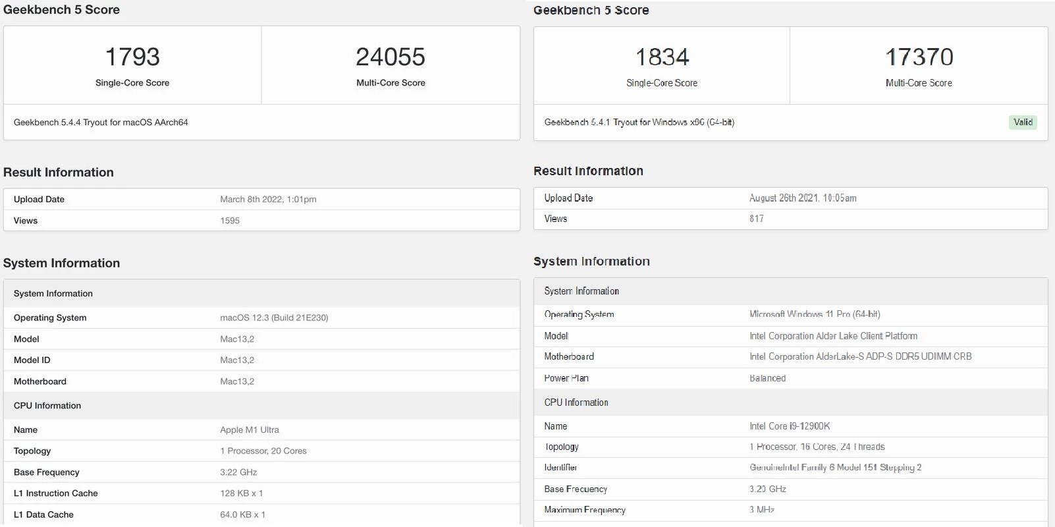
Task: Click the green Valid badge
Action: (1023, 122)
